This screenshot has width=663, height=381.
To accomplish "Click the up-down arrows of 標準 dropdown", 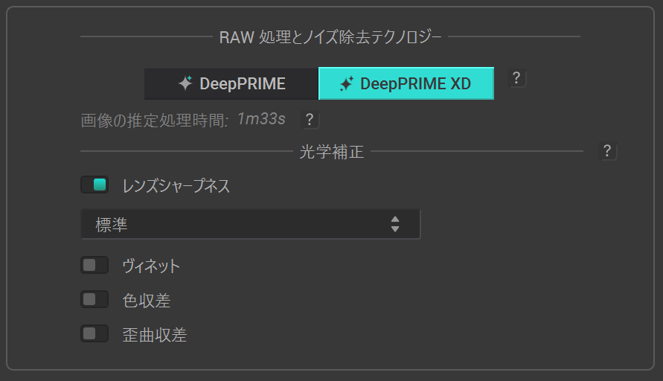I will pyautogui.click(x=395, y=224).
